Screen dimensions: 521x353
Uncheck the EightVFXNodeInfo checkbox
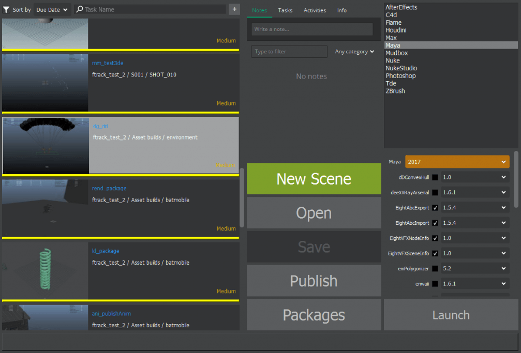(x=435, y=238)
